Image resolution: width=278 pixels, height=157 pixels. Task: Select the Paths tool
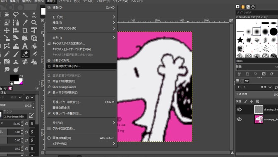[16, 23]
